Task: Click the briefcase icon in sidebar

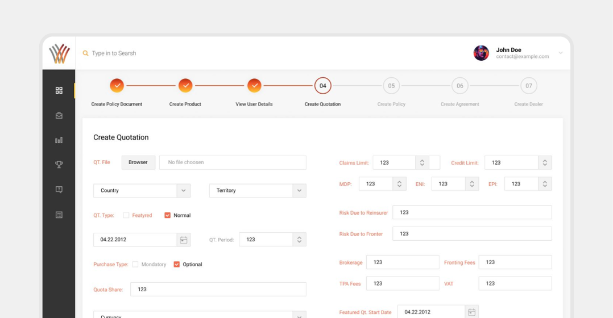Action: point(59,115)
